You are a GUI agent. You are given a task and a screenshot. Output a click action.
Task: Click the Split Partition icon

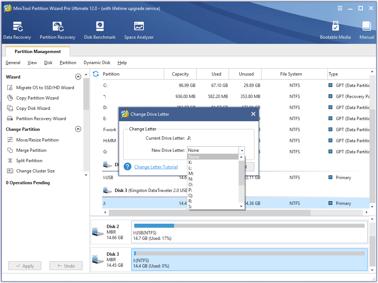10,161
